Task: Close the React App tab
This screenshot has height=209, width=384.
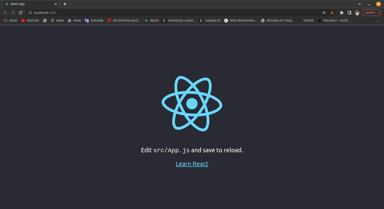Action: tap(56, 4)
